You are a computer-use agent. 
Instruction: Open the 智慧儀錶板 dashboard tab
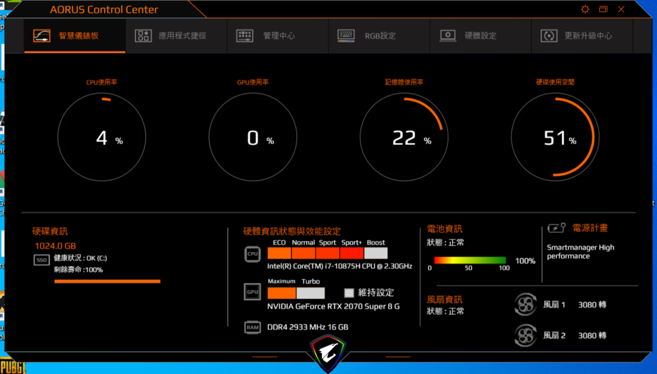pos(74,35)
